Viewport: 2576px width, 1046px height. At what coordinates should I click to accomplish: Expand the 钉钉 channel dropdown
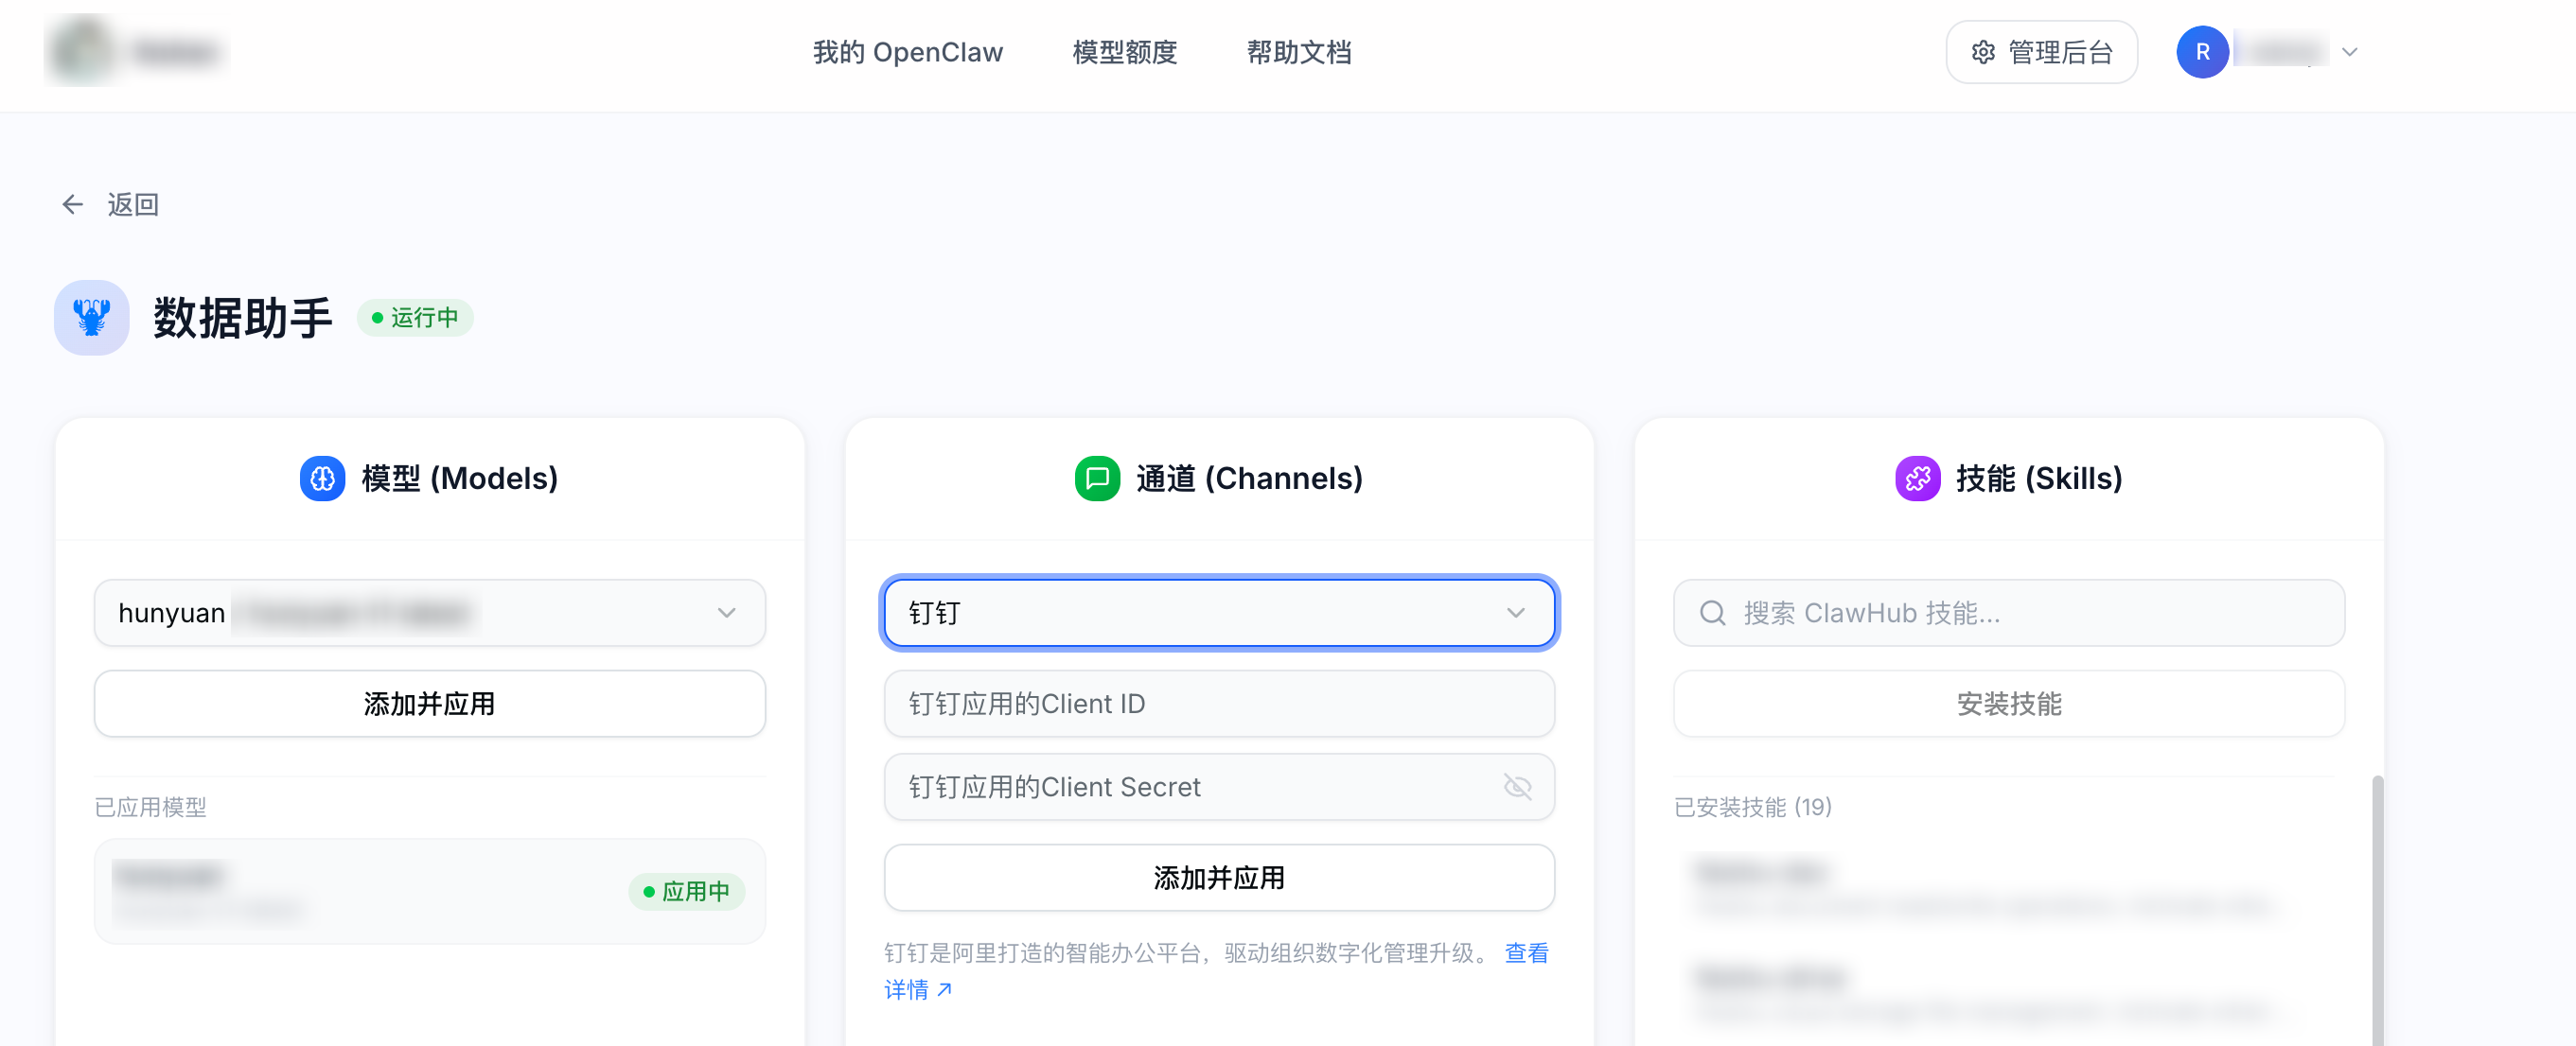pos(1515,613)
